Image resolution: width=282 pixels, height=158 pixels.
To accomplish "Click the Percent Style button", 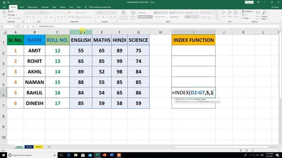I will (x=103, y=17).
